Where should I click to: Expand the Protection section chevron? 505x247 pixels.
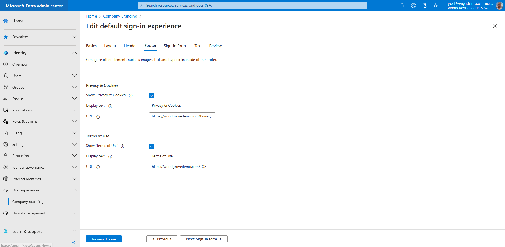(74, 156)
